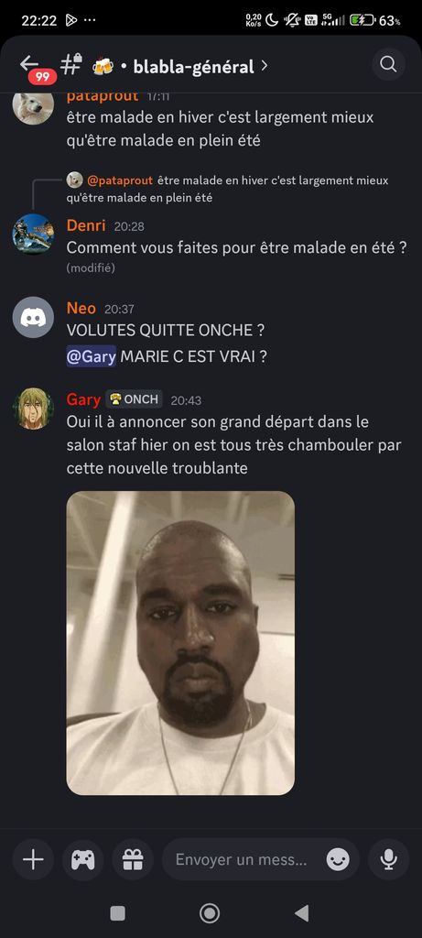The height and width of the screenshot is (938, 422).
Task: Open the blabla-général channel title
Action: tap(193, 66)
